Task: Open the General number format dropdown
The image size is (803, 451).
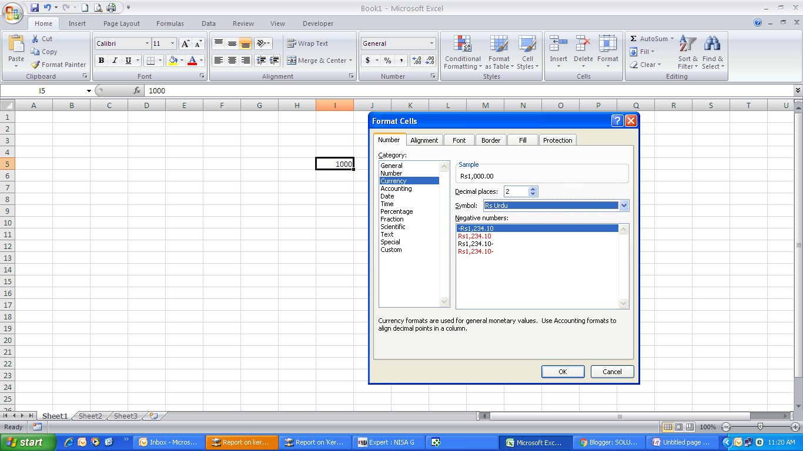Action: 432,43
